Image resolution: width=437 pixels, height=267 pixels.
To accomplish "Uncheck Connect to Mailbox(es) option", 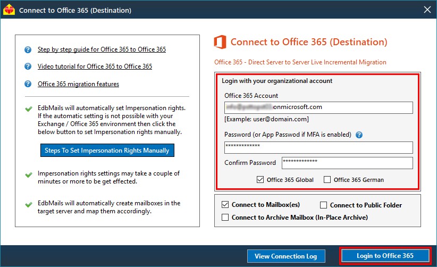I will click(x=225, y=205).
